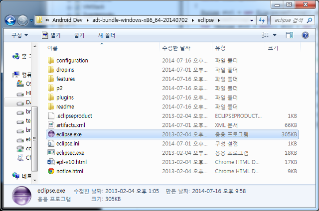This screenshot has width=319, height=211.
Task: Click the artifacts.xml file name
Action: tap(71, 125)
